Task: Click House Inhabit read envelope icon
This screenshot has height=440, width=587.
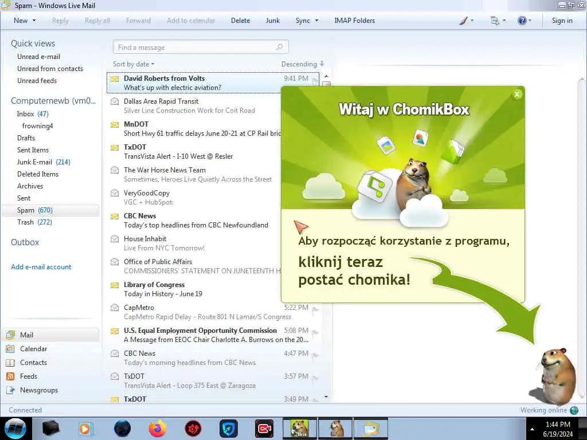Action: click(115, 239)
